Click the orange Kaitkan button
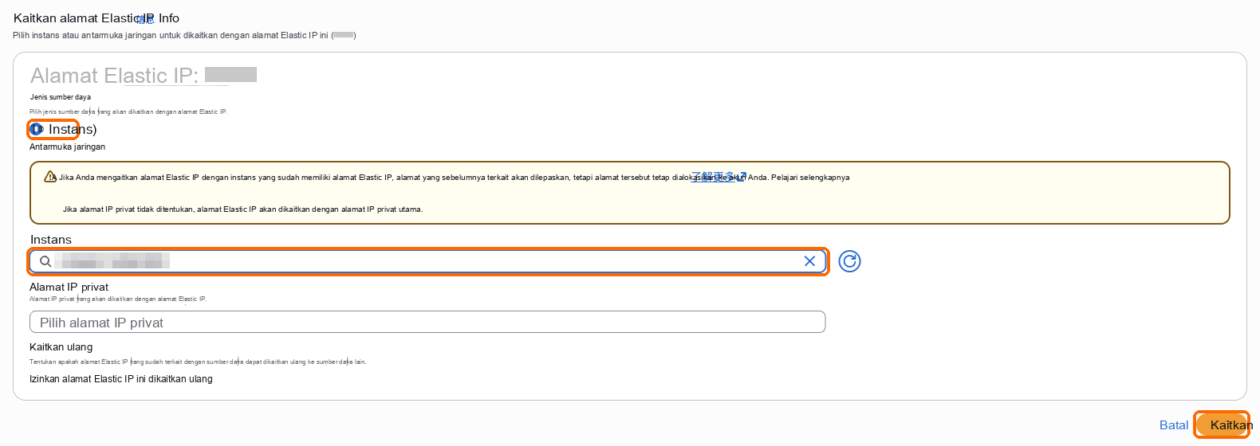The height and width of the screenshot is (446, 1260). pos(1224,424)
